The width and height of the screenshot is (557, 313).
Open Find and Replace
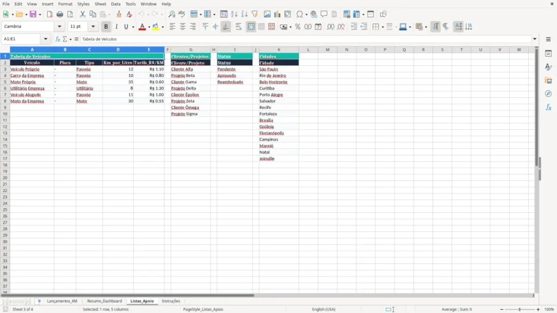(171, 14)
